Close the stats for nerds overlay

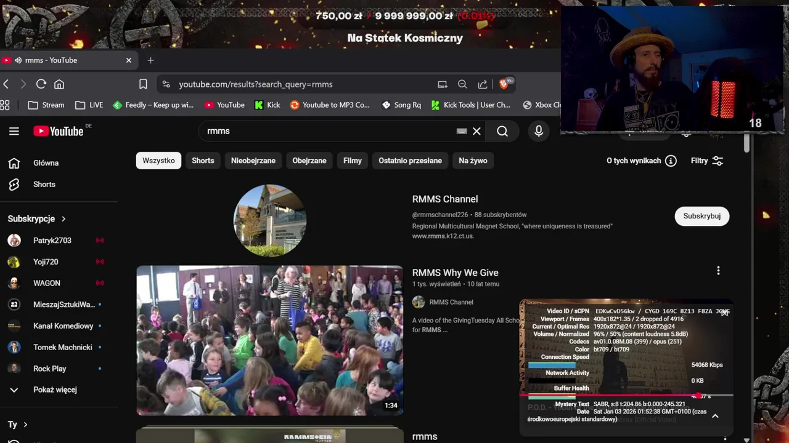(725, 312)
